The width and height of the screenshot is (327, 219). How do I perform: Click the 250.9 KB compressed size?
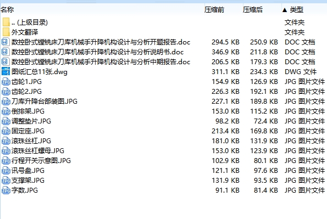click(x=264, y=42)
